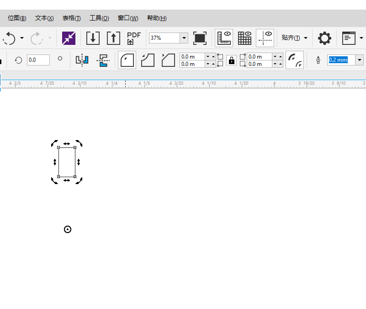Toggle the show guidelines button

[265, 38]
